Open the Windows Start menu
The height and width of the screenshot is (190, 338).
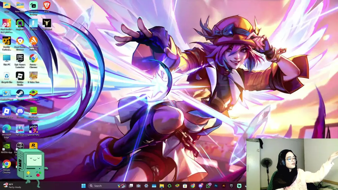pyautogui.click(x=83, y=186)
